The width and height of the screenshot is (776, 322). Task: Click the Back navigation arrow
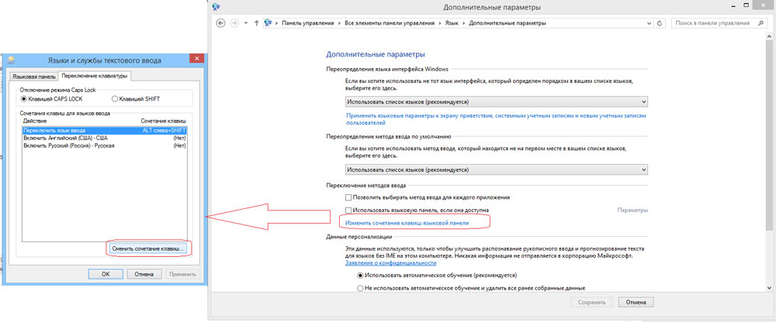pyautogui.click(x=219, y=23)
